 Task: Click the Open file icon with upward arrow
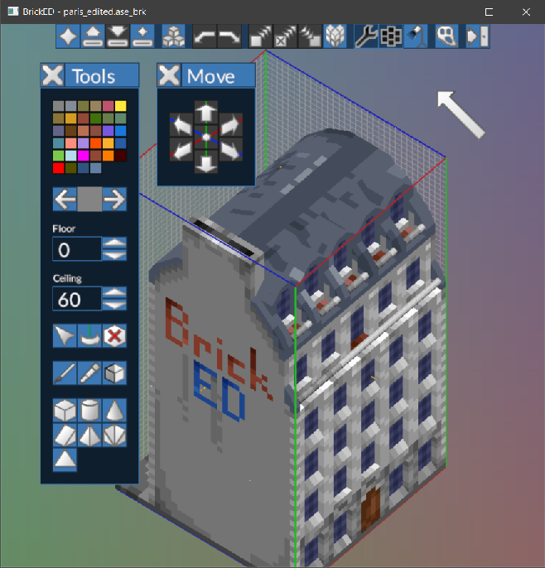coord(93,36)
